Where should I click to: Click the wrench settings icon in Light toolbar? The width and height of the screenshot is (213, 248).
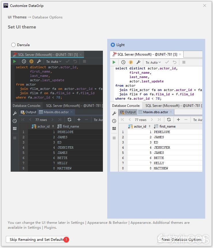coord(138,62)
